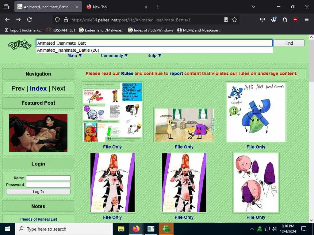
Task: Close the New Tab tab
Action: coord(146,7)
